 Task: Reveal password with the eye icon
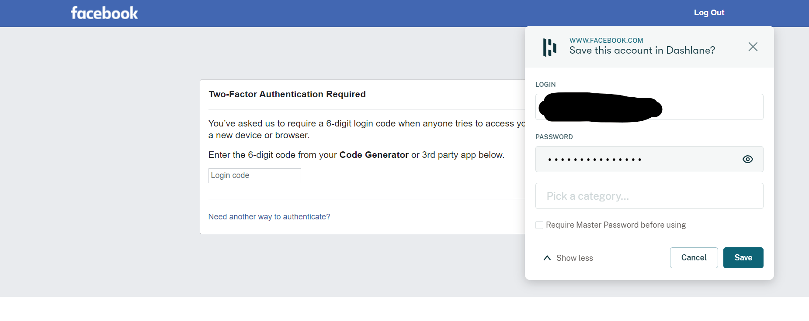pos(747,159)
